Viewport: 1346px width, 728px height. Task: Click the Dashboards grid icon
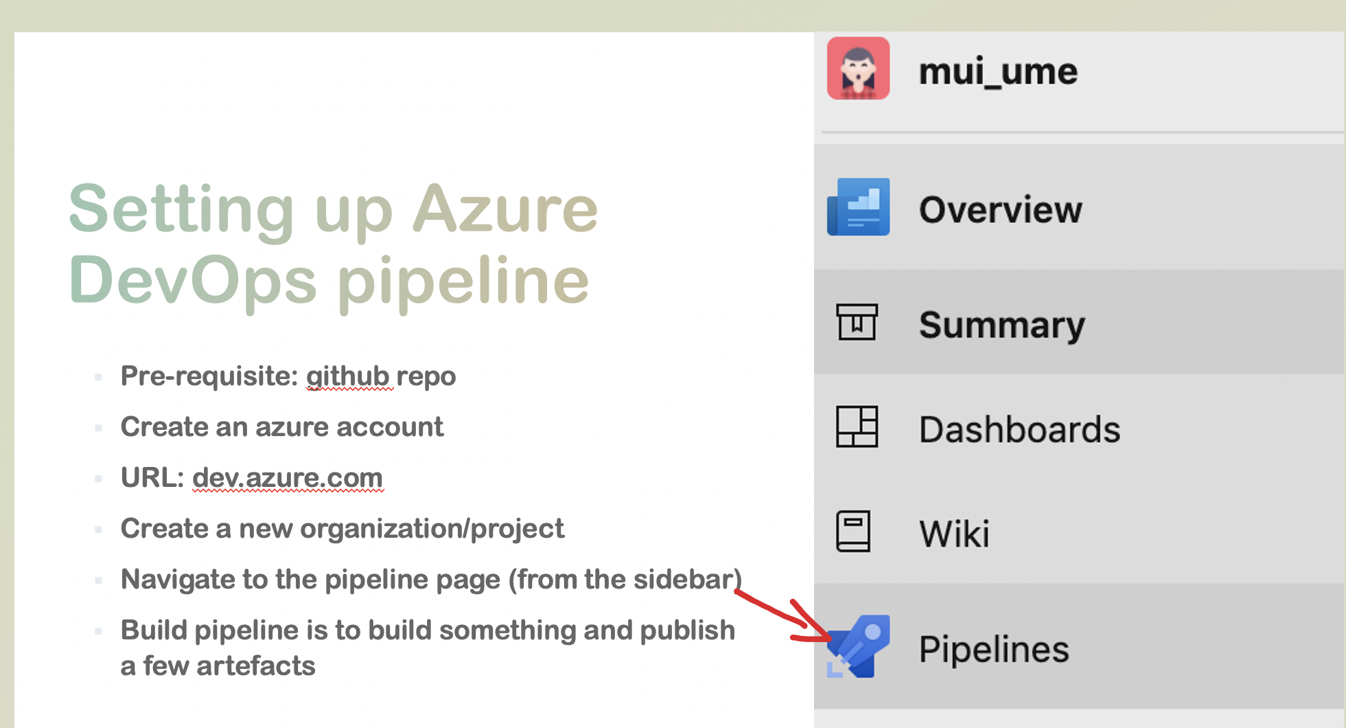click(x=857, y=426)
